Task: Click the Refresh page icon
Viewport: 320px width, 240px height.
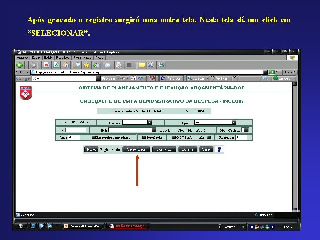Action: click(x=56, y=65)
